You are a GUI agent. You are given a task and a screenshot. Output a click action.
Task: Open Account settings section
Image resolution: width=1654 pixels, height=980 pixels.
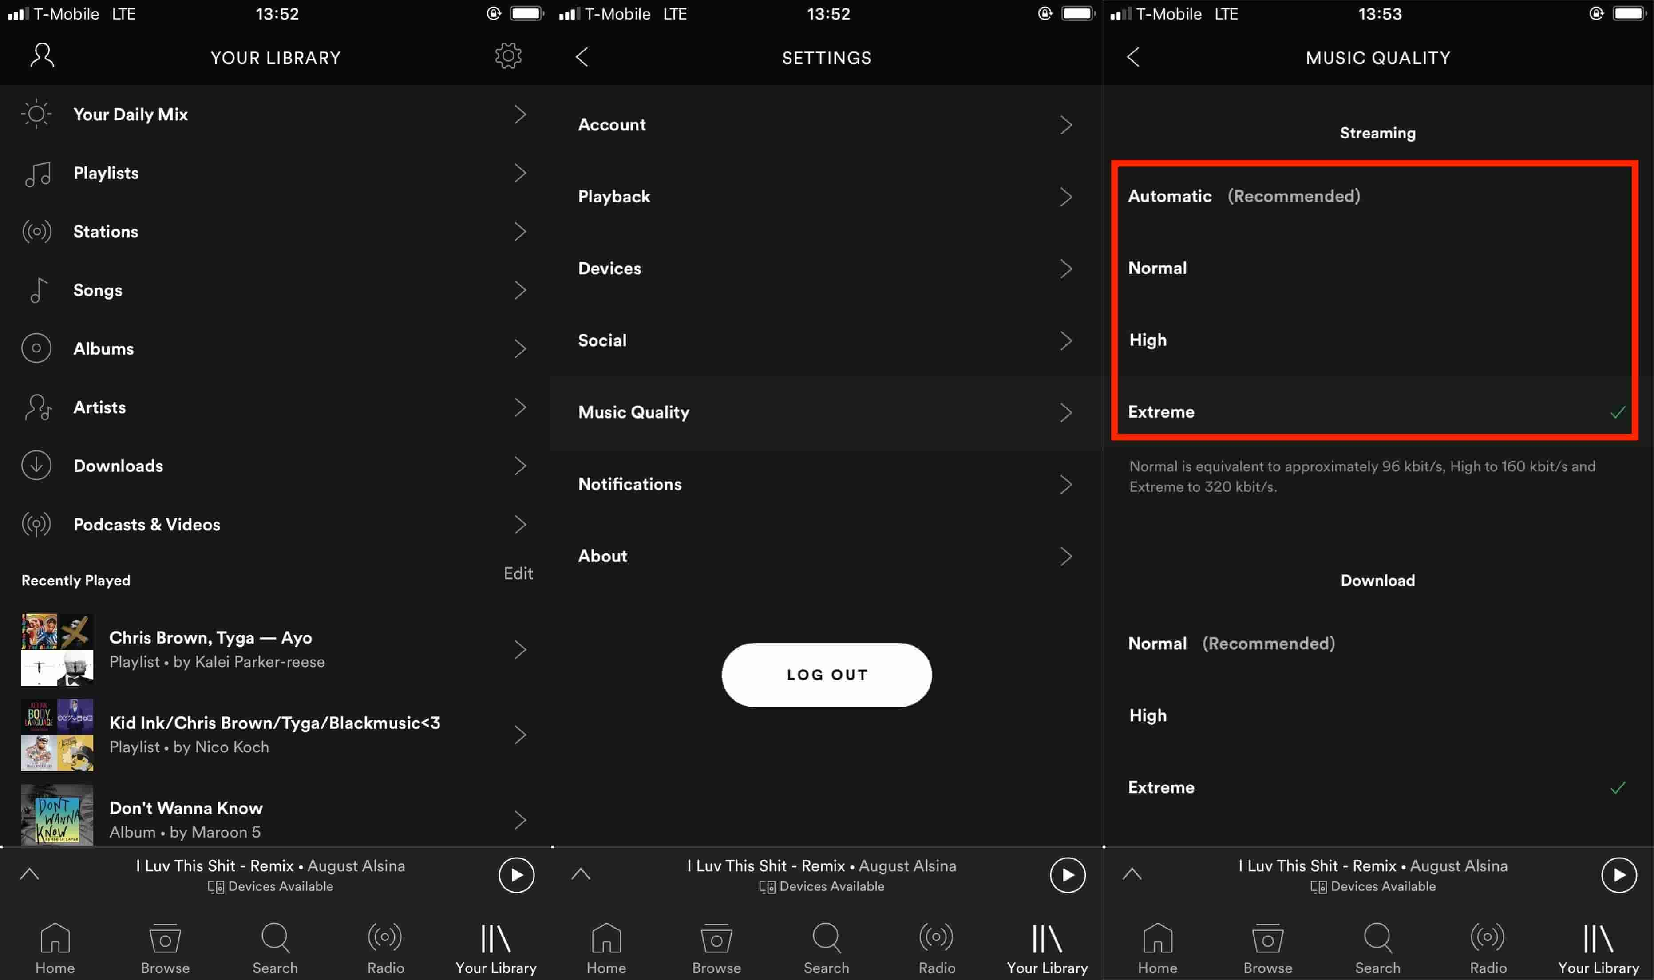[826, 124]
